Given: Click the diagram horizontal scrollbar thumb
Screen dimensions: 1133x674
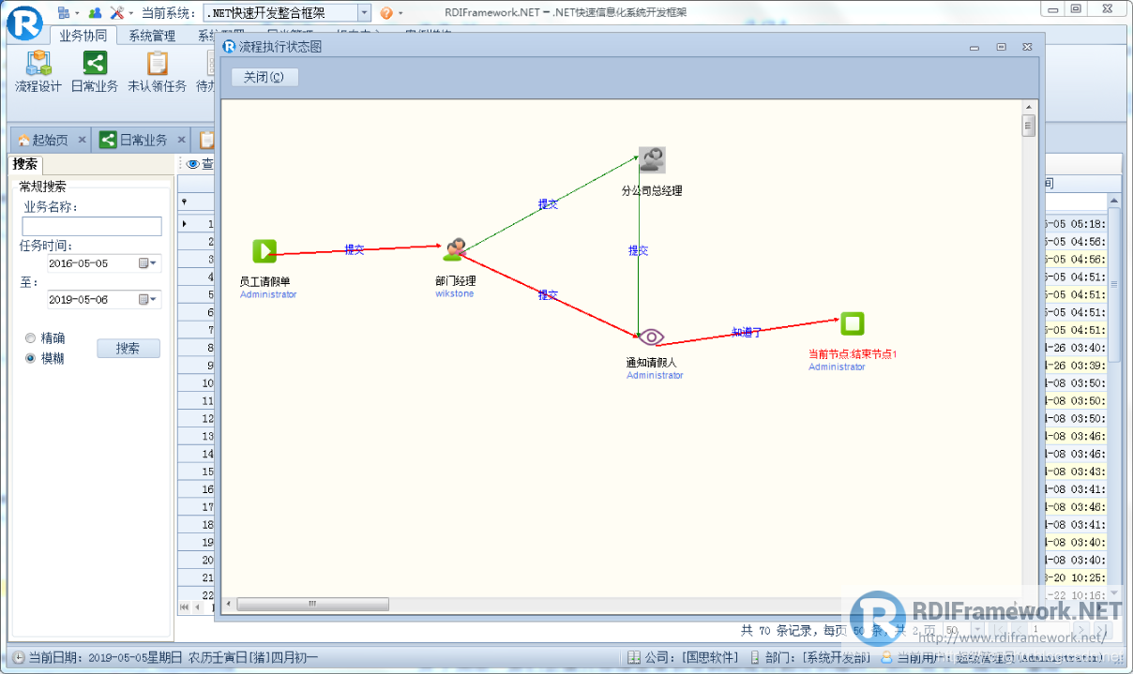Looking at the screenshot, I should [x=313, y=604].
